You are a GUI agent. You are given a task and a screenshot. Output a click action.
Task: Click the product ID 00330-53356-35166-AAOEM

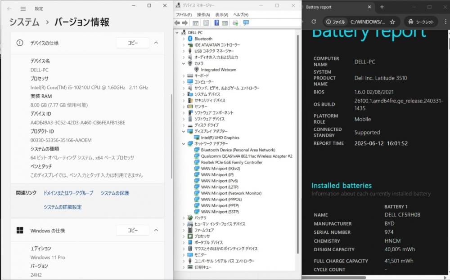coord(61,140)
